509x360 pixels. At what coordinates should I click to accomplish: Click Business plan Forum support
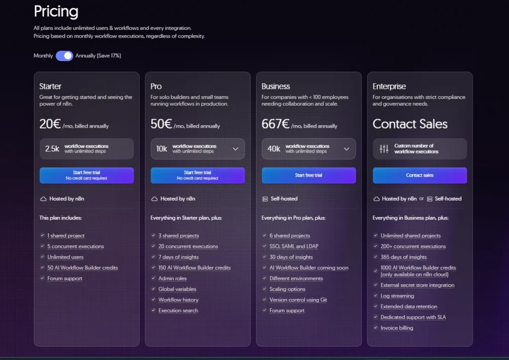click(287, 311)
